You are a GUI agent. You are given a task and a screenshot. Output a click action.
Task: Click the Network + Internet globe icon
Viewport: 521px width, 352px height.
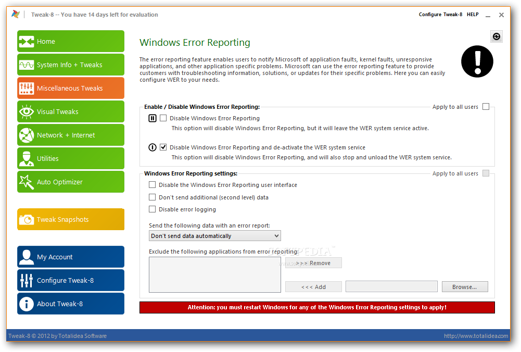[26, 135]
